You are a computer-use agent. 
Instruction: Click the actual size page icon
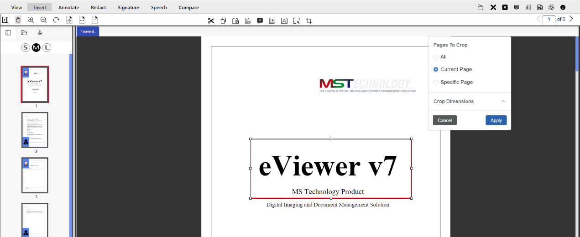[95, 20]
